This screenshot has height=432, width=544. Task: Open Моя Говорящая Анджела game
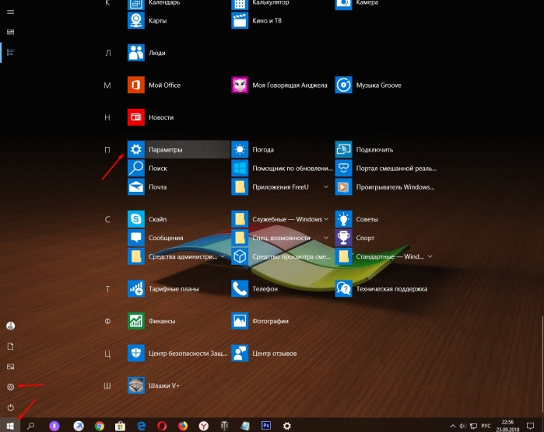[279, 85]
